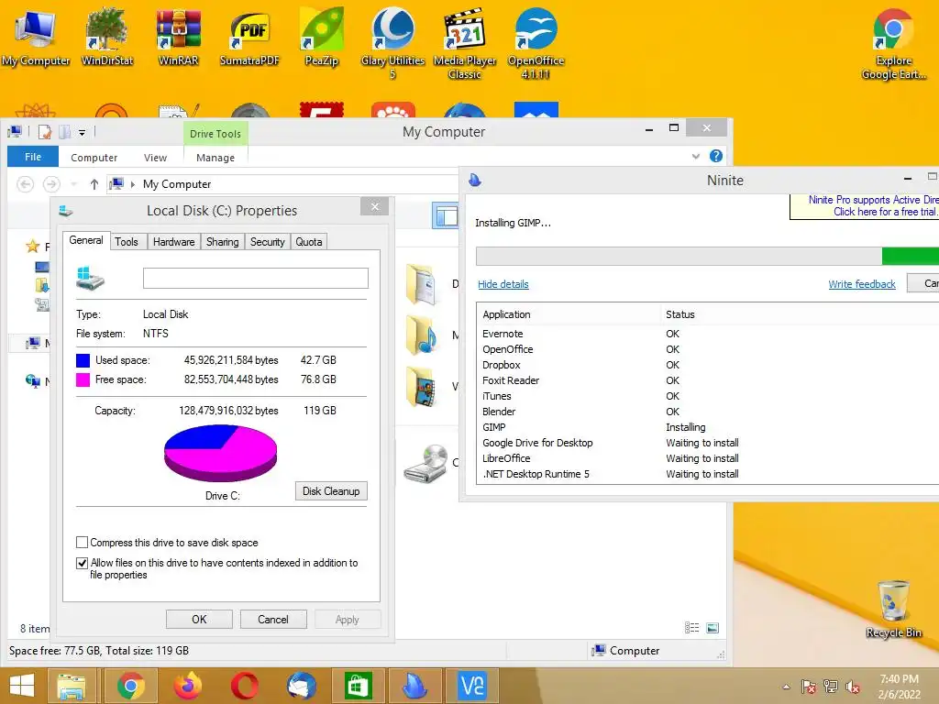
Task: Open Thunderbird from the taskbar
Action: (301, 686)
